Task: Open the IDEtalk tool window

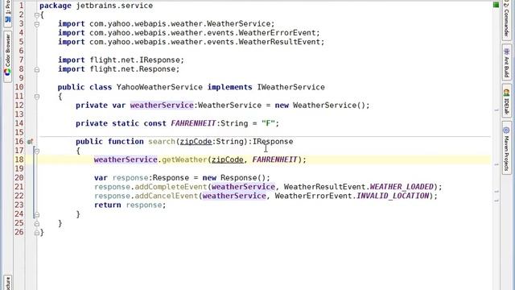Action: tap(506, 101)
